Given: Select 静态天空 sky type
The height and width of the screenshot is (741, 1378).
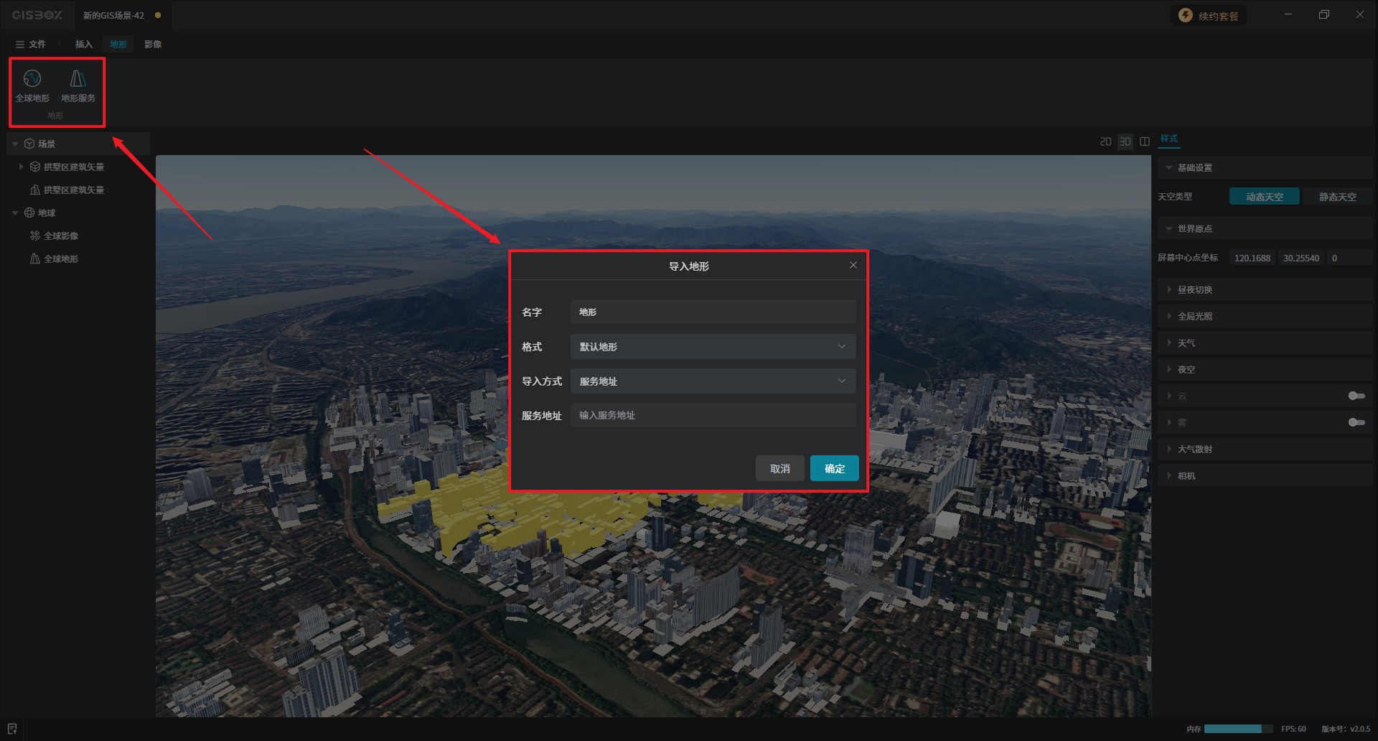Looking at the screenshot, I should [1337, 197].
